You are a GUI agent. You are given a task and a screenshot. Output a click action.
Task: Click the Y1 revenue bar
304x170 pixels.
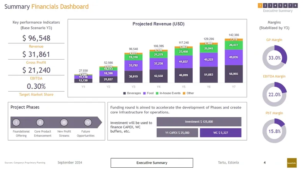[83, 79]
